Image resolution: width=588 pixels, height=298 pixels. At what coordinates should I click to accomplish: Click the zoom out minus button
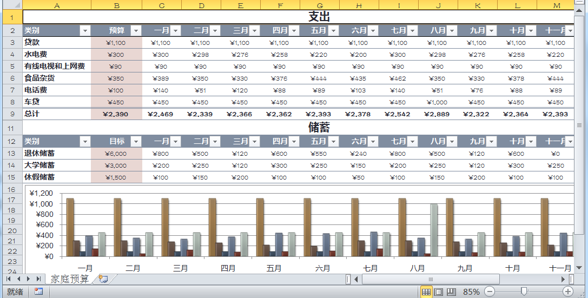pyautogui.click(x=490, y=292)
